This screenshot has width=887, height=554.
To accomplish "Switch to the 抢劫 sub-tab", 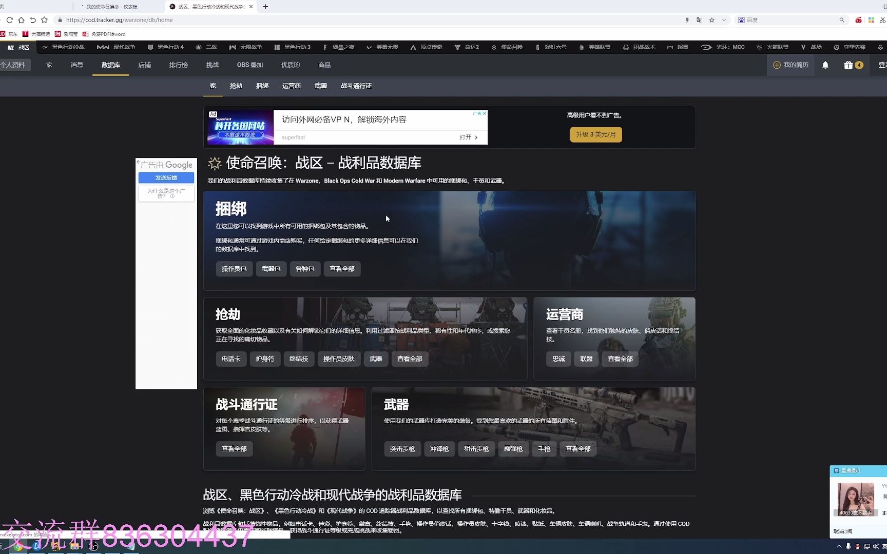I will tap(236, 86).
